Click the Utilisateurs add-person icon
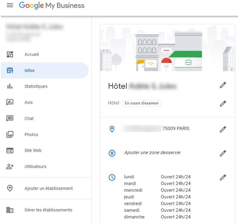The image size is (238, 223). (10, 166)
